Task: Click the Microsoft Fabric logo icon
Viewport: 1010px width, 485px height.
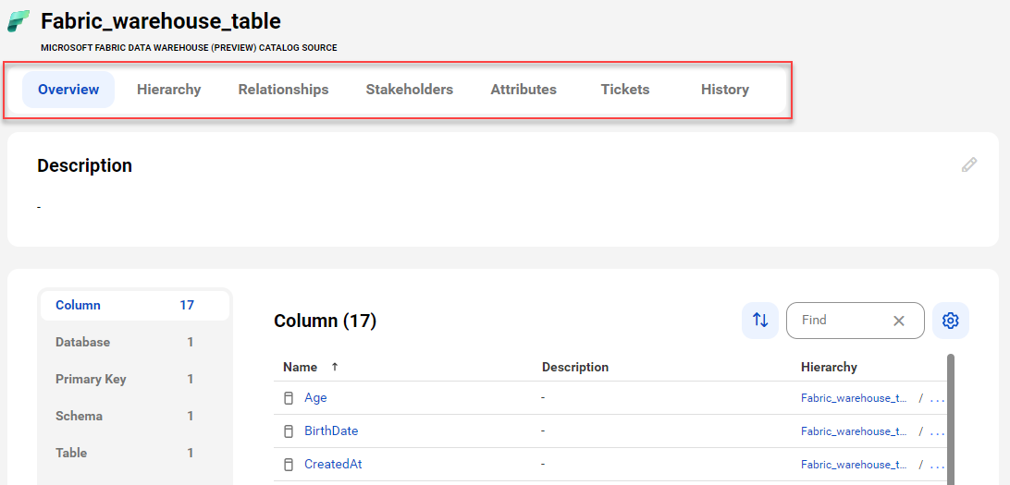Action: tap(18, 20)
